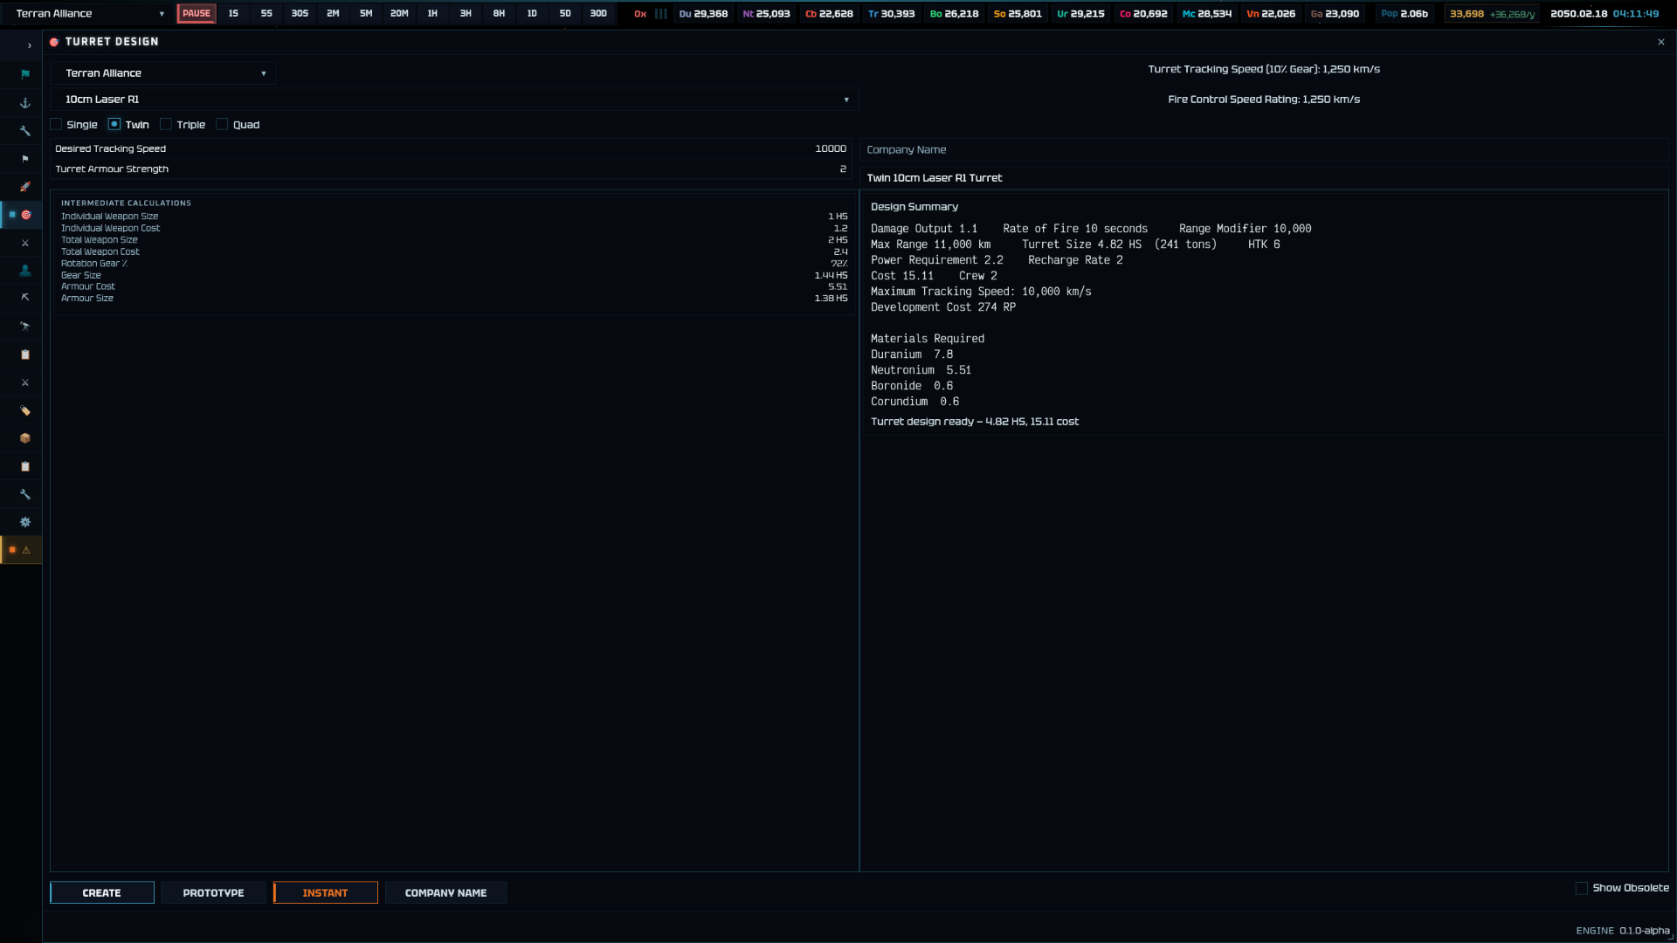Click the vertical bars icon next to Ox
This screenshot has width=1677, height=943.
point(661,14)
